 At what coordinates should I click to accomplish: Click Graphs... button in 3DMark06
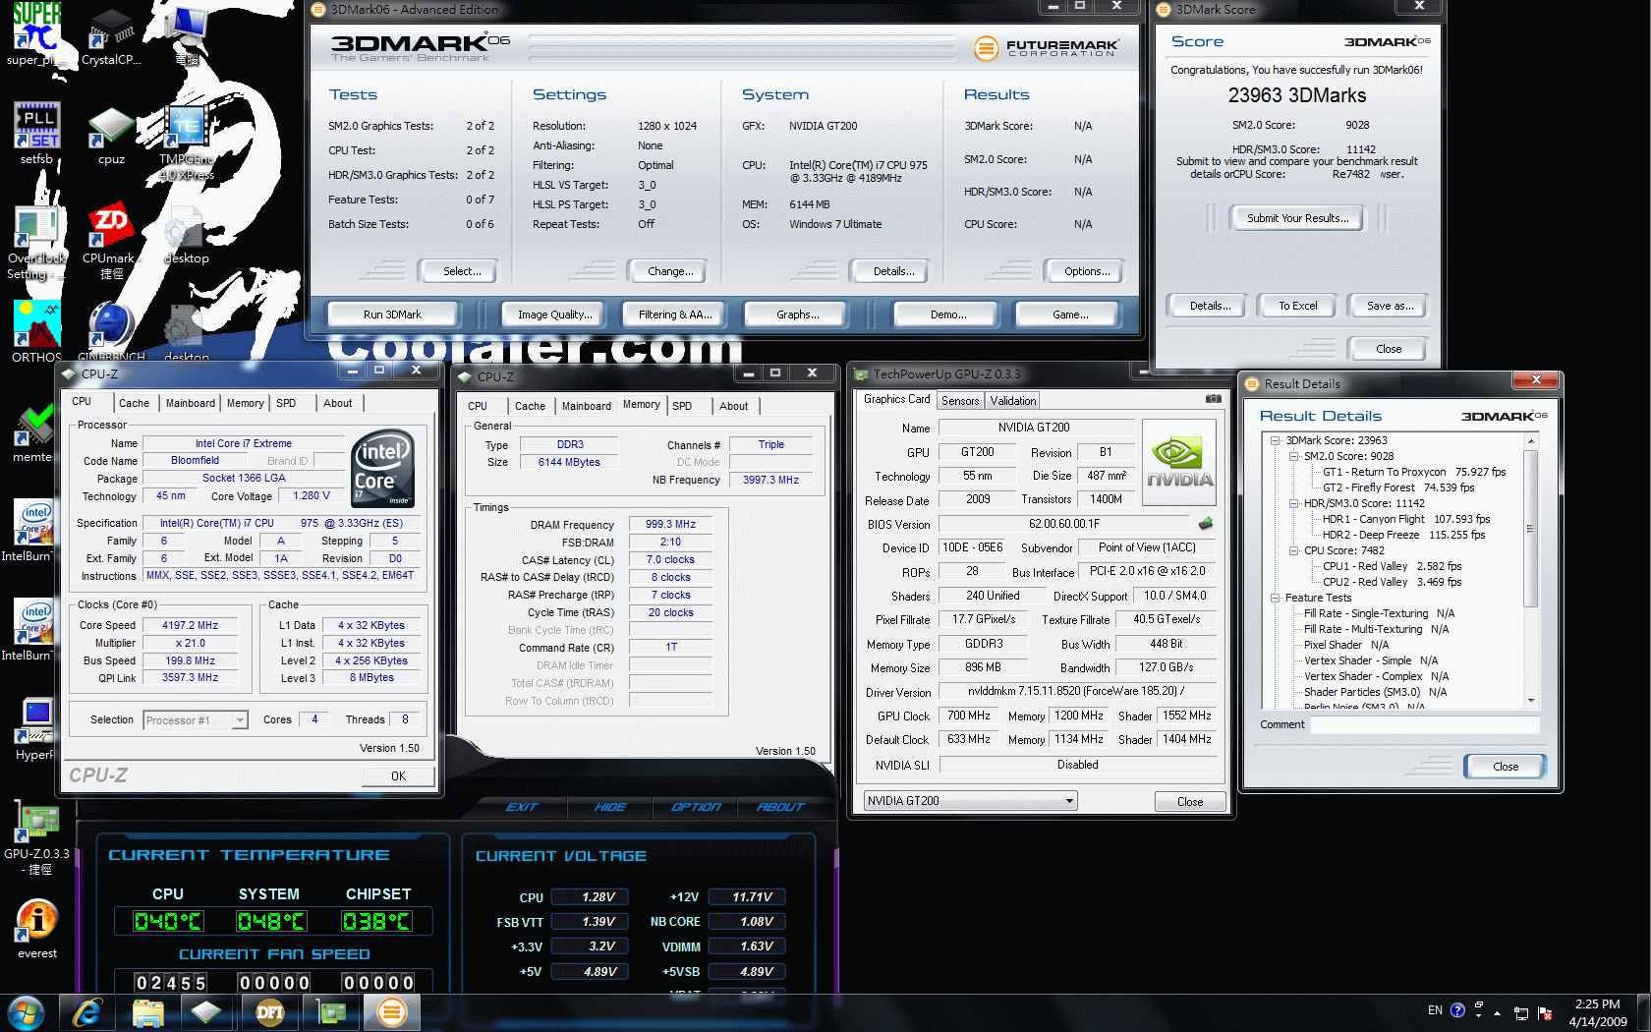tap(797, 315)
